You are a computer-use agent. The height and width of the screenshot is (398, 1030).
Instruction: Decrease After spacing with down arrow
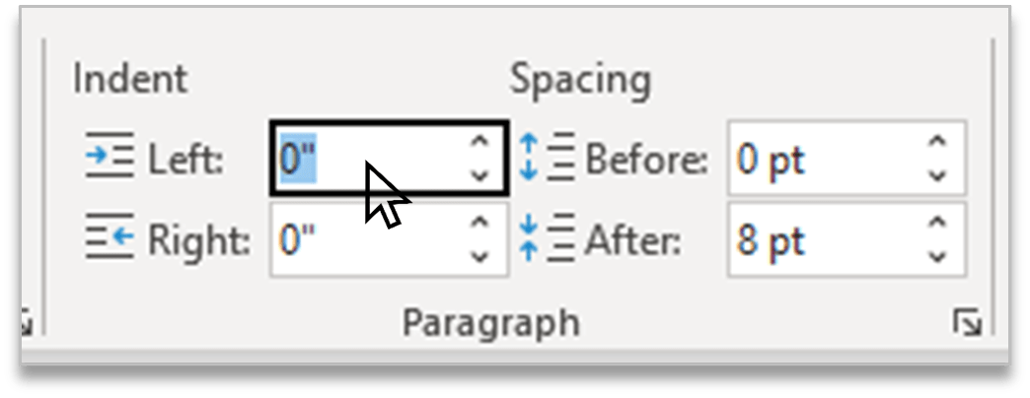pos(938,256)
